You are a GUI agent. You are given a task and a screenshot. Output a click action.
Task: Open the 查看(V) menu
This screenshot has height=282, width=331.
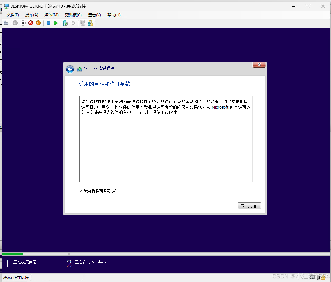[94, 15]
